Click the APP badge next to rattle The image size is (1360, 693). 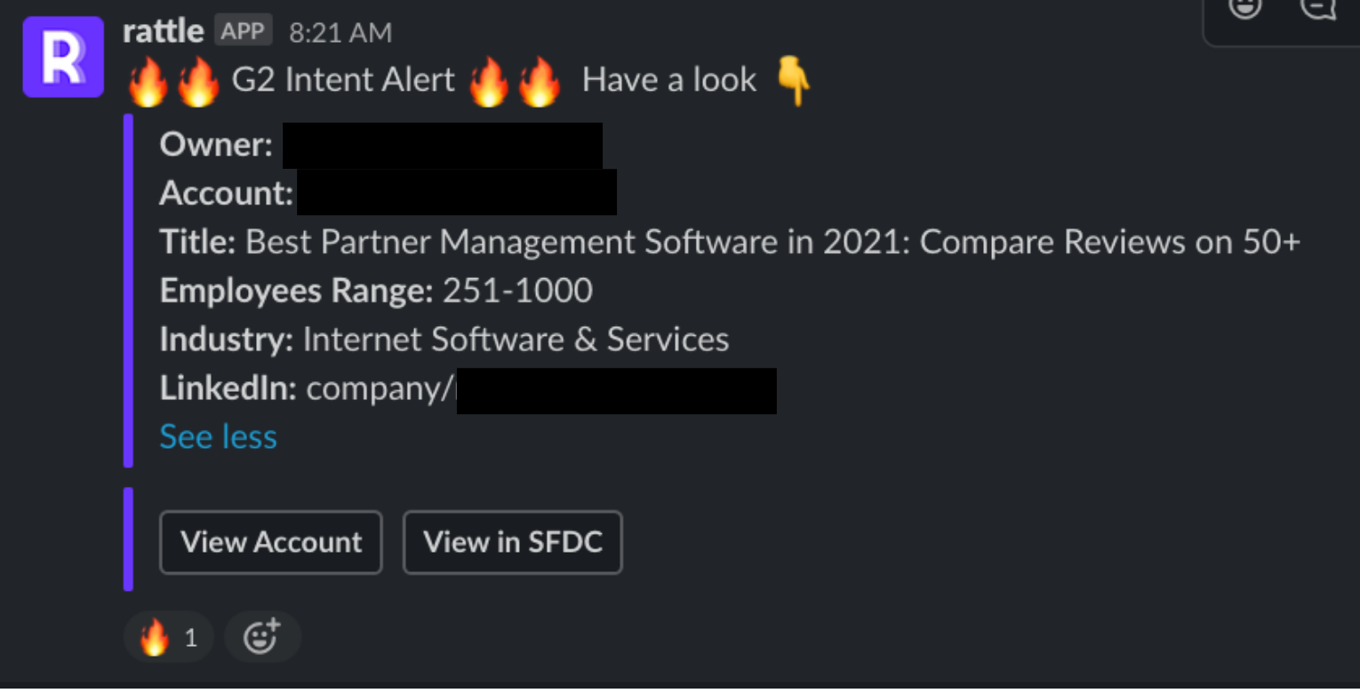243,31
